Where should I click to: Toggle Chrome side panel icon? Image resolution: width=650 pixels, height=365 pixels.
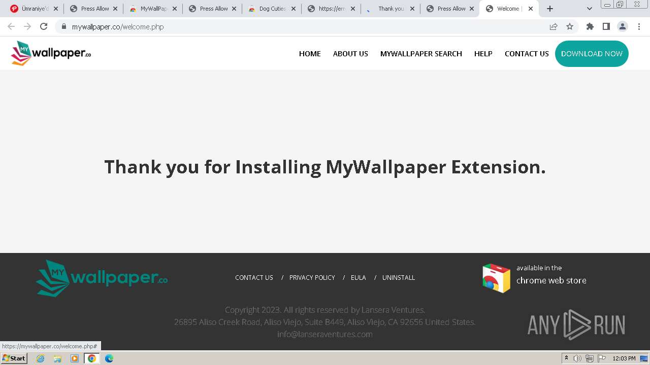pyautogui.click(x=606, y=26)
